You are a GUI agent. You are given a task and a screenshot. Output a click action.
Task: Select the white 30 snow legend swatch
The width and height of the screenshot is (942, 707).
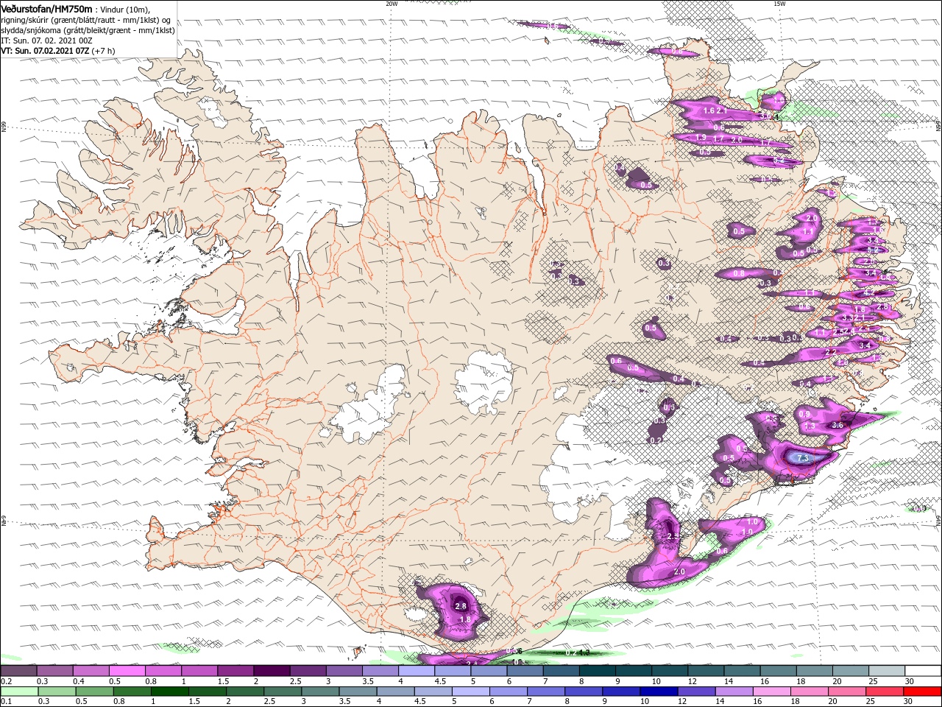pos(922,671)
